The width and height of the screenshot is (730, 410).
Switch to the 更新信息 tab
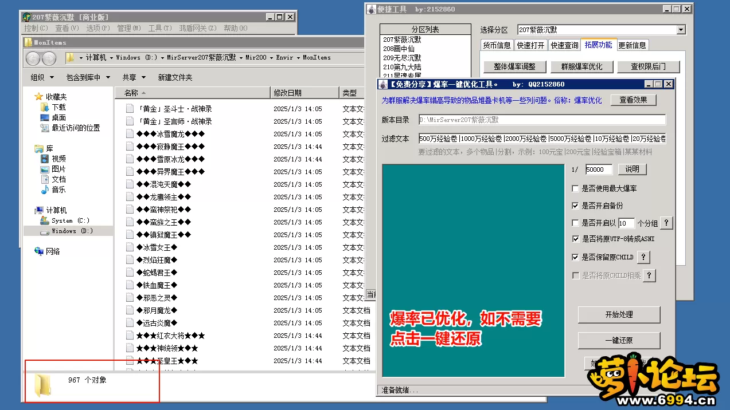[633, 45]
